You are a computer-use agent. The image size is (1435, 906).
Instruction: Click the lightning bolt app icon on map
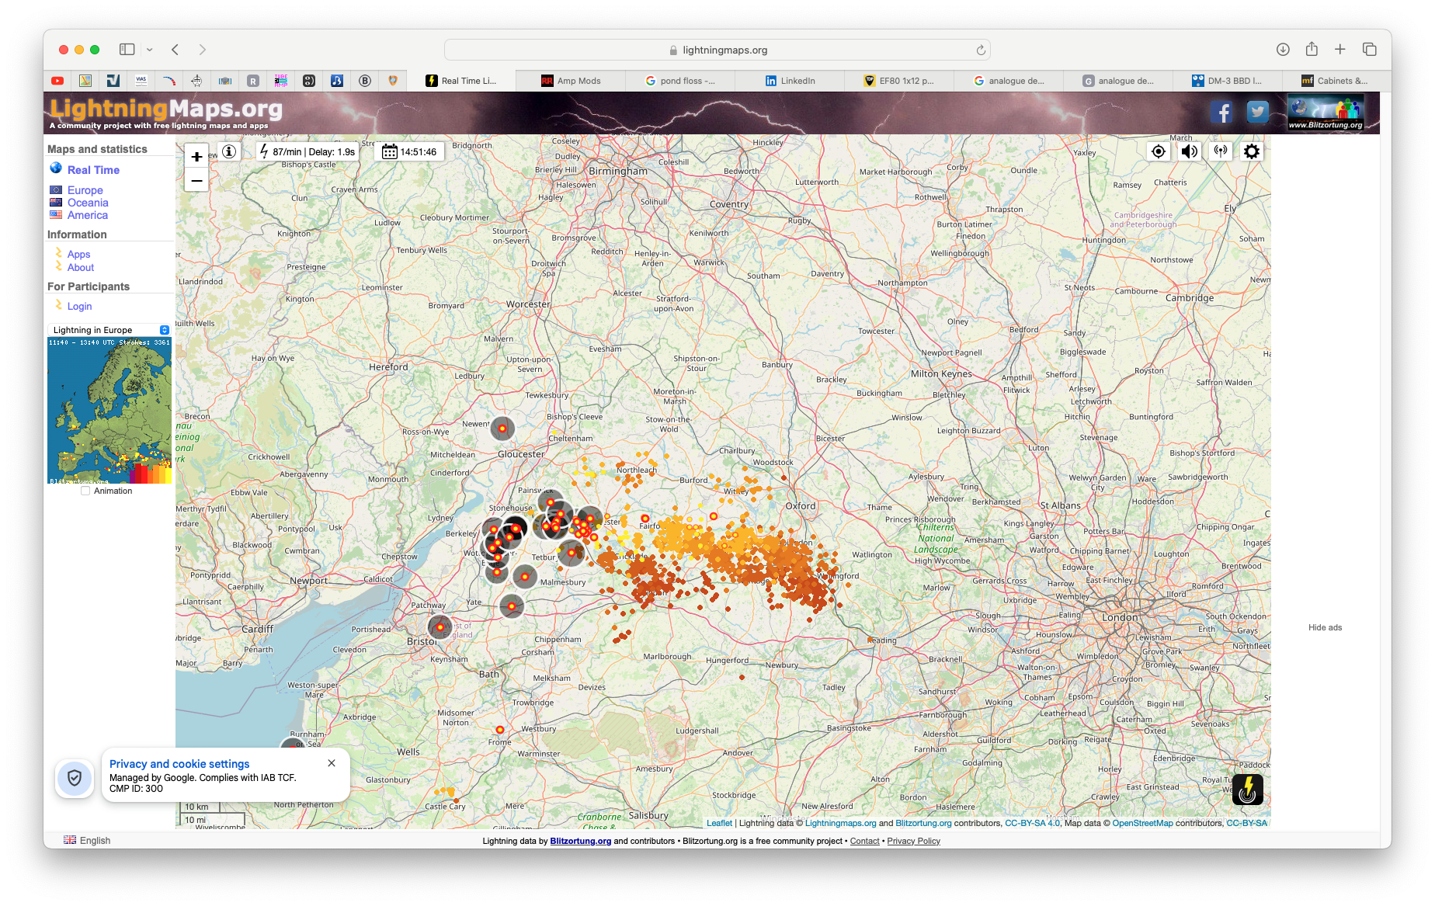(1247, 790)
